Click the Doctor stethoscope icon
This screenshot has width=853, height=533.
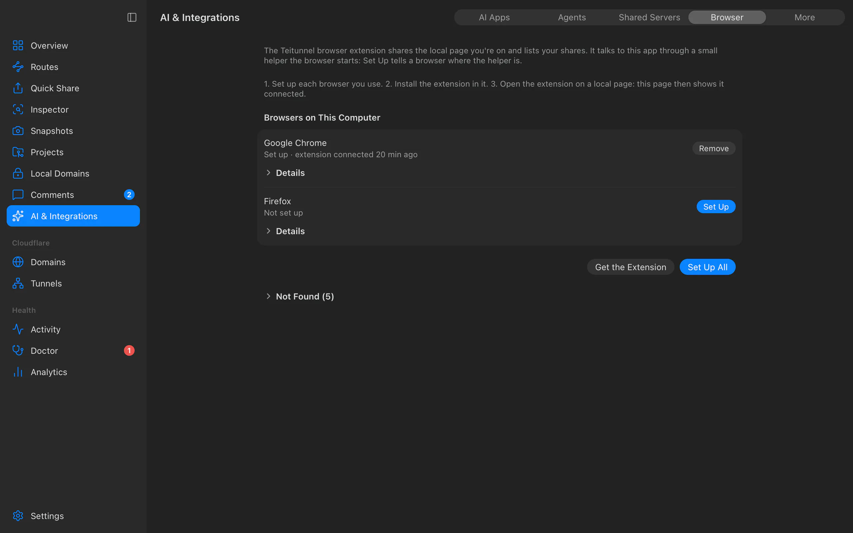click(18, 351)
